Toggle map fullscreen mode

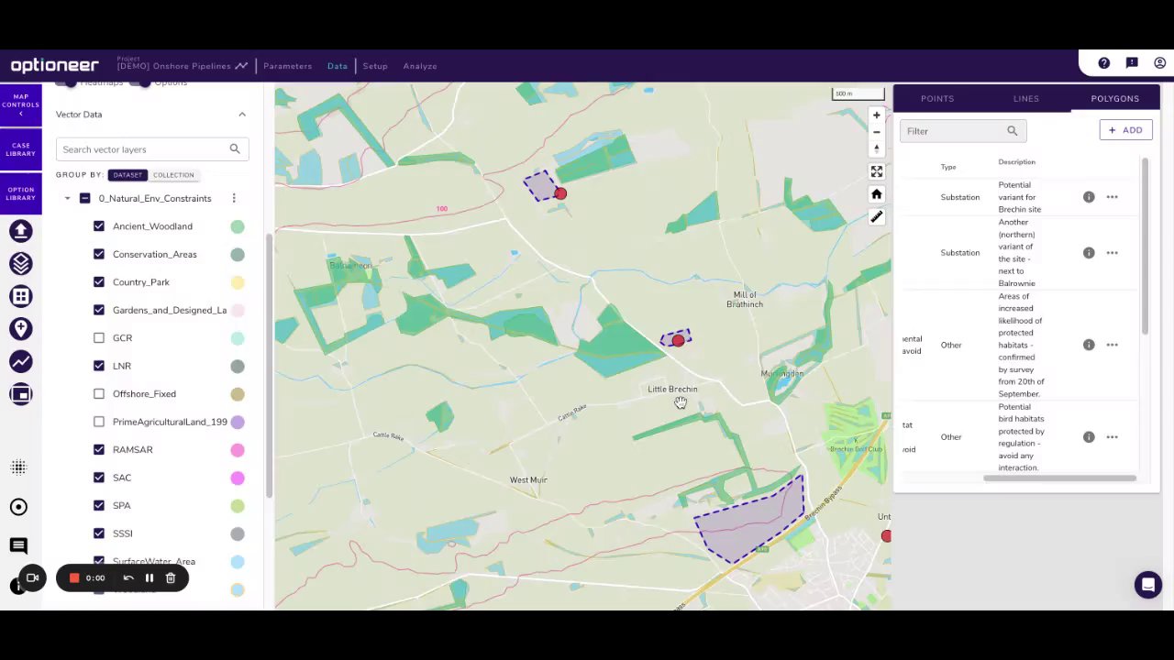pos(876,171)
